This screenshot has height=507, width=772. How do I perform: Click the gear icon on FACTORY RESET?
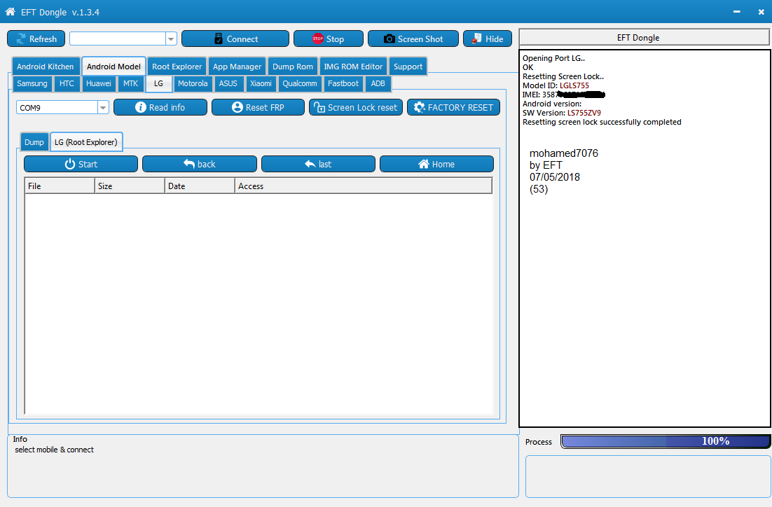point(420,107)
